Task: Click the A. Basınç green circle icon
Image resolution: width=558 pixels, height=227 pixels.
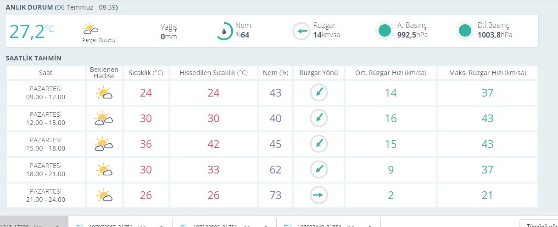Action: pos(385,31)
